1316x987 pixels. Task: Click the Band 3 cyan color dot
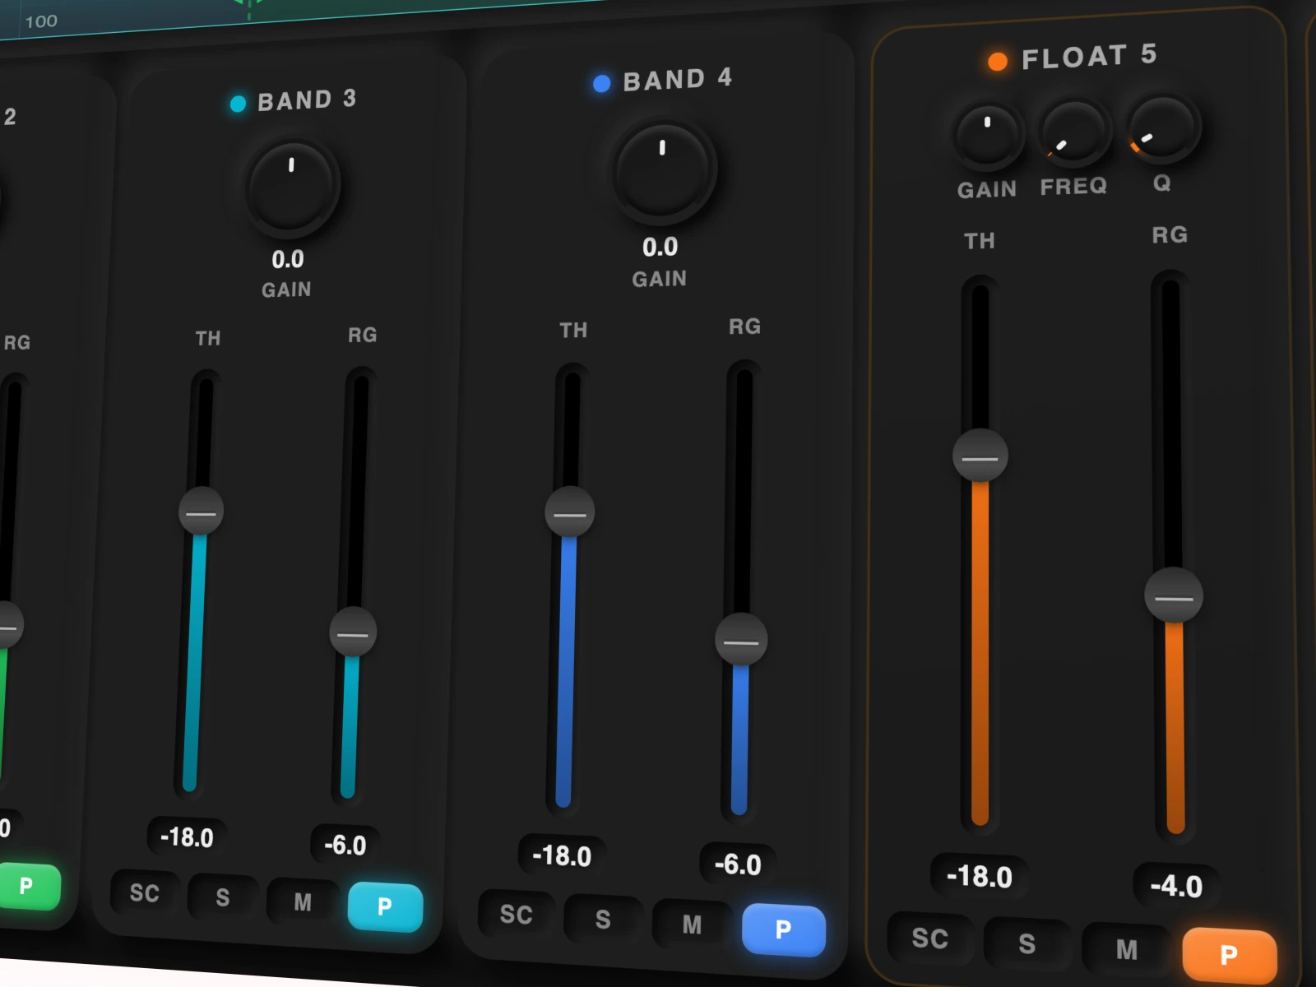click(238, 104)
